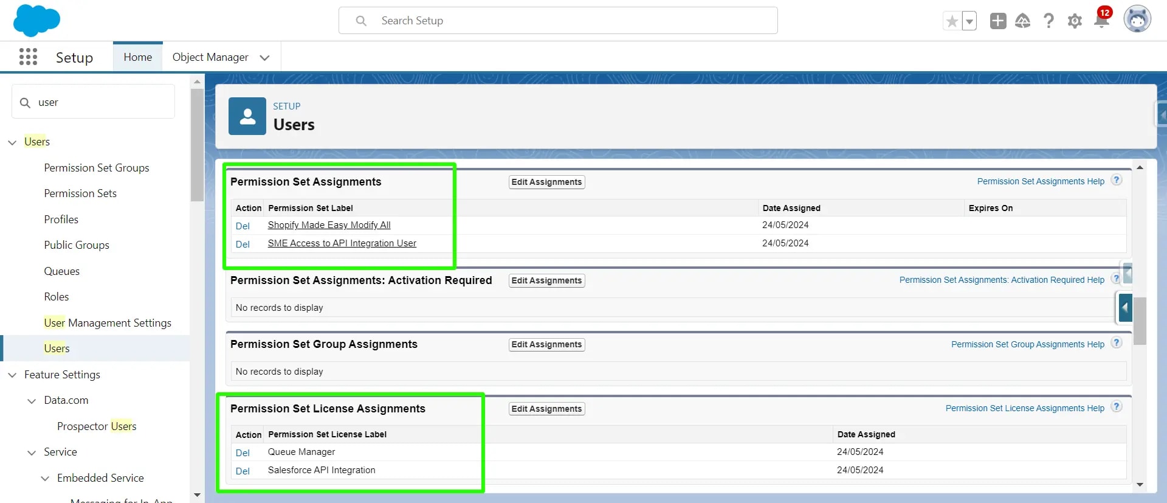Open the favorites list dropdown arrow
This screenshot has height=503, width=1167.
(x=969, y=21)
